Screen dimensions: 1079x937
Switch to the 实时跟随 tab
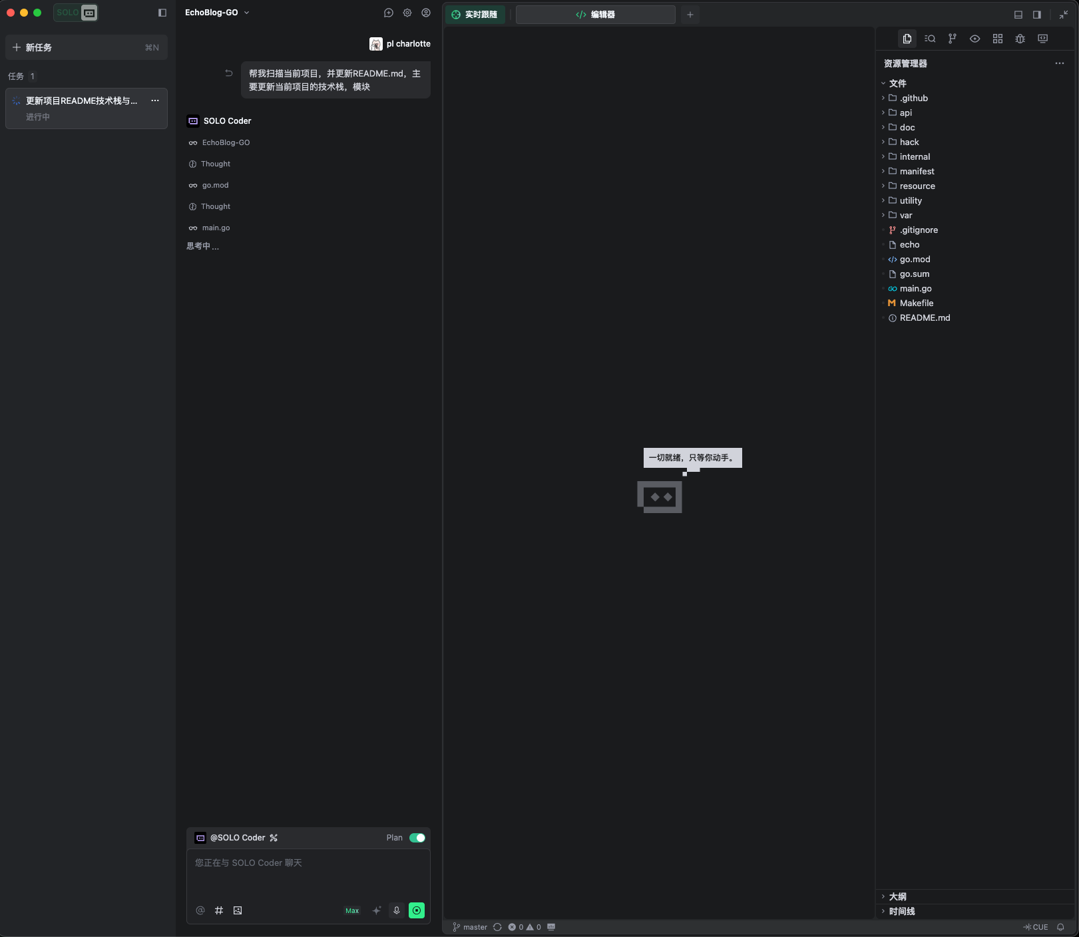[x=475, y=15]
